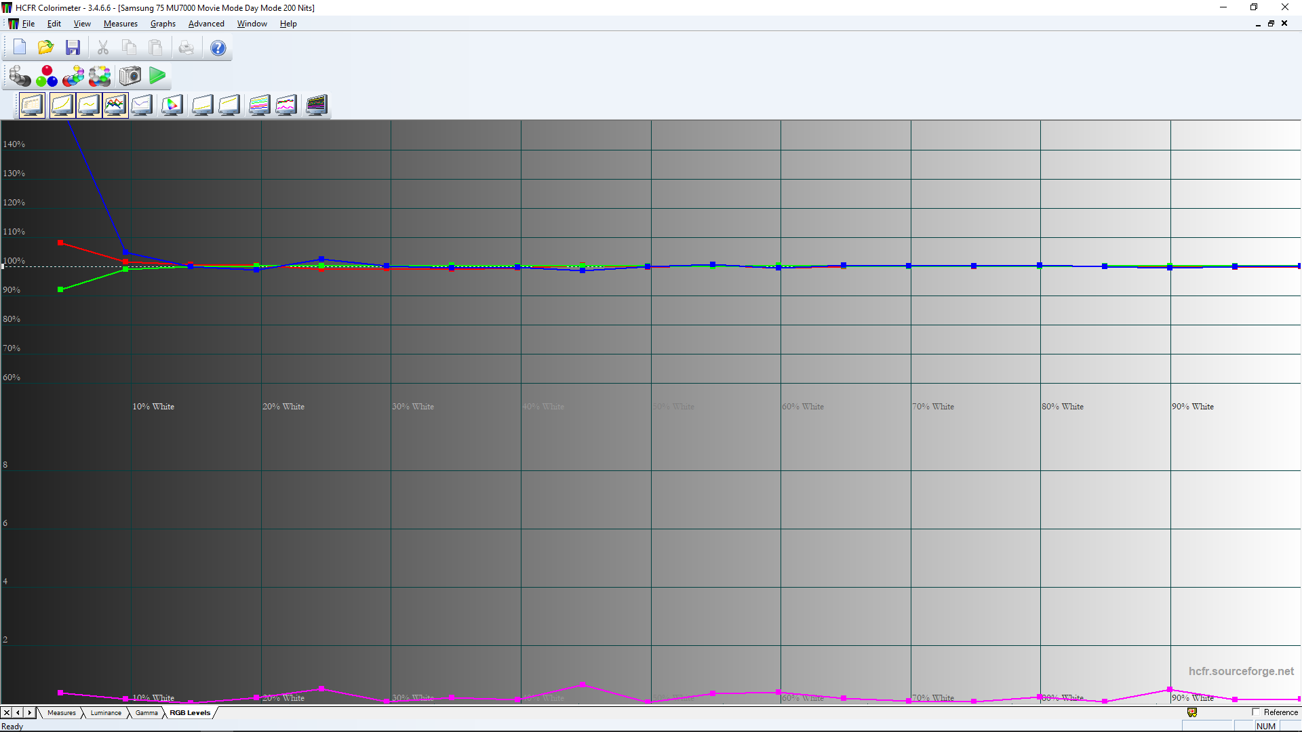
Task: Toggle the Luminance graph toolbar icon
Action: (62, 105)
